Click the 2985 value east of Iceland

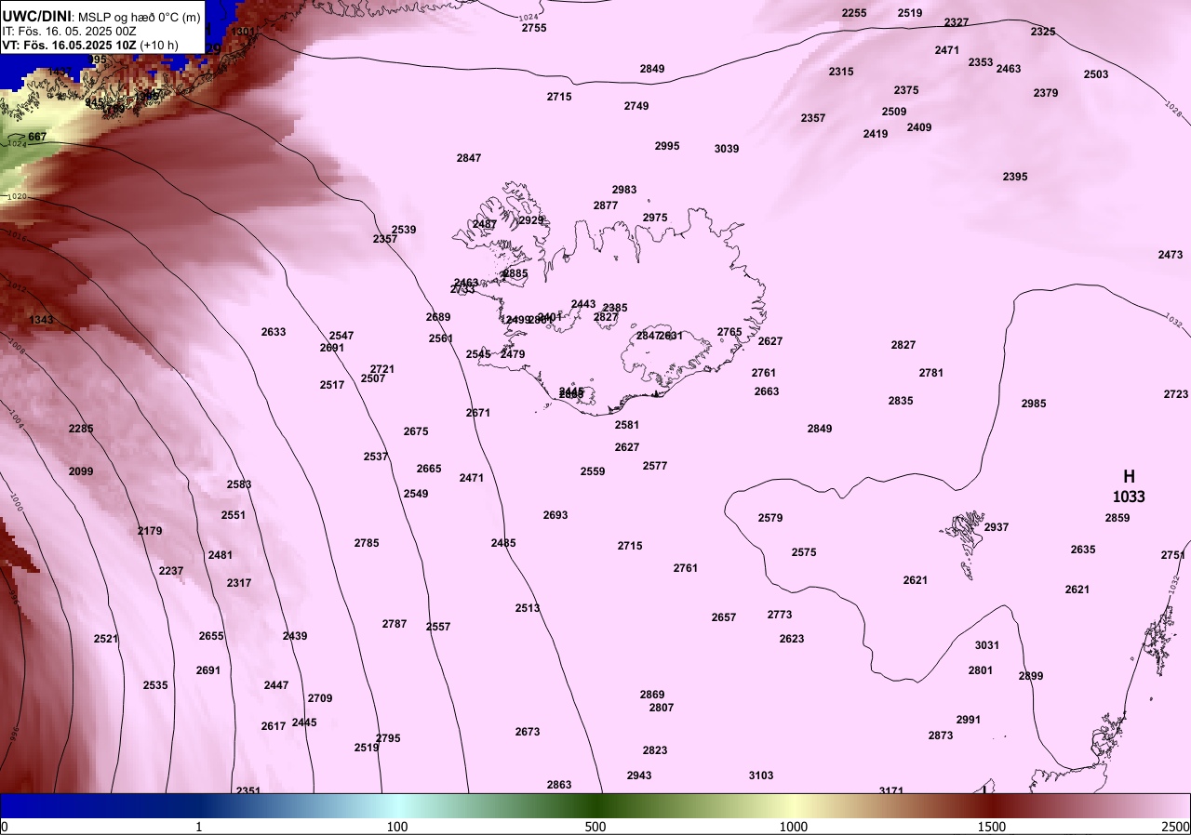1034,404
